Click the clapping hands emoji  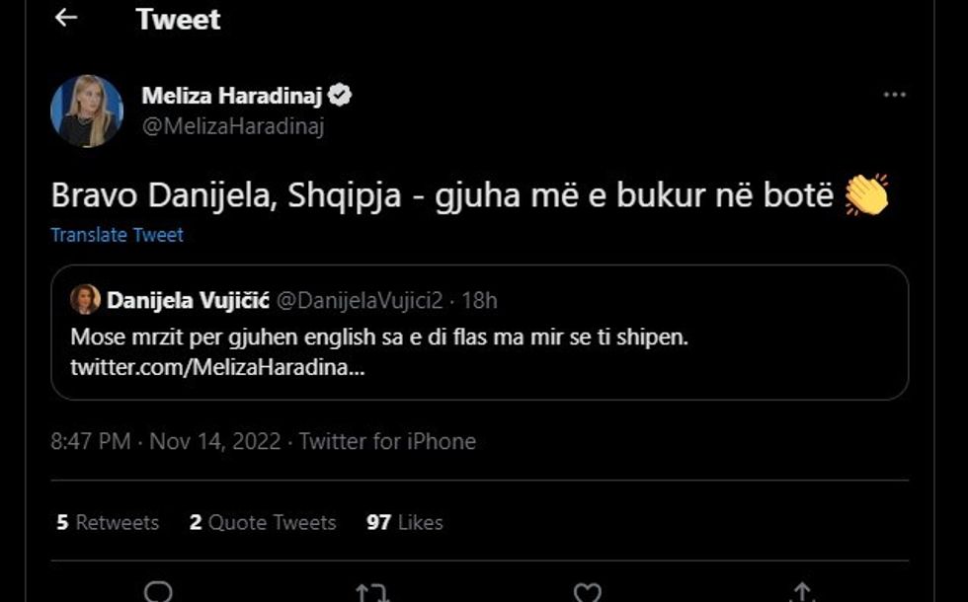(x=867, y=194)
